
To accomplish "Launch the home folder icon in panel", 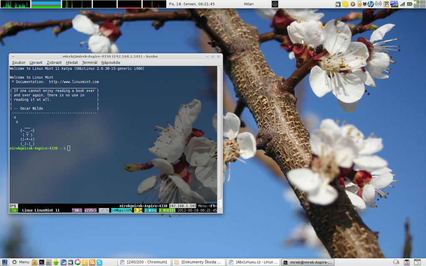I will pos(35,262).
